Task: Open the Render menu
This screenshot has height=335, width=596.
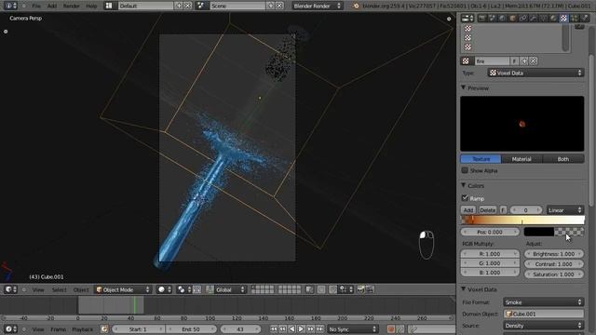Action: [71, 6]
